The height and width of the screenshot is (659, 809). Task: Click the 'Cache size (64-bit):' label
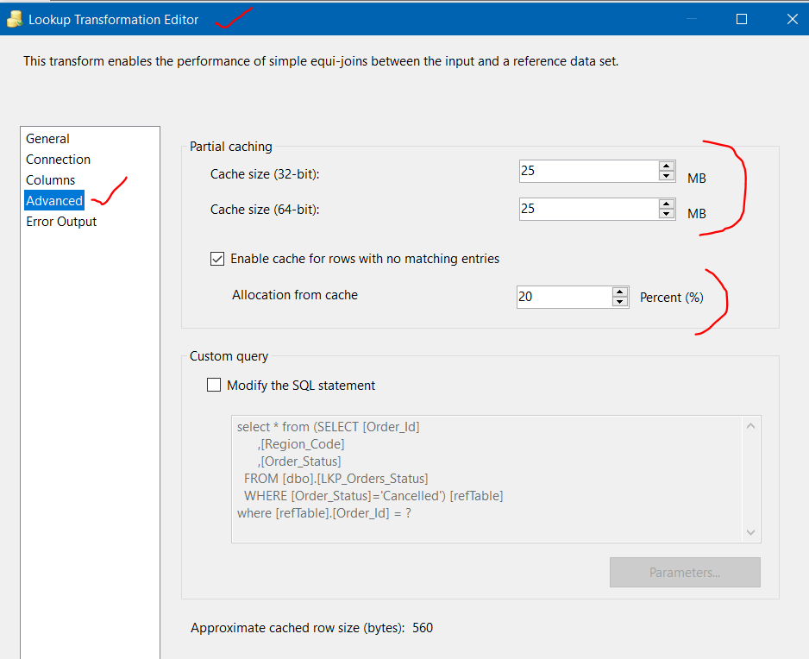coord(265,210)
